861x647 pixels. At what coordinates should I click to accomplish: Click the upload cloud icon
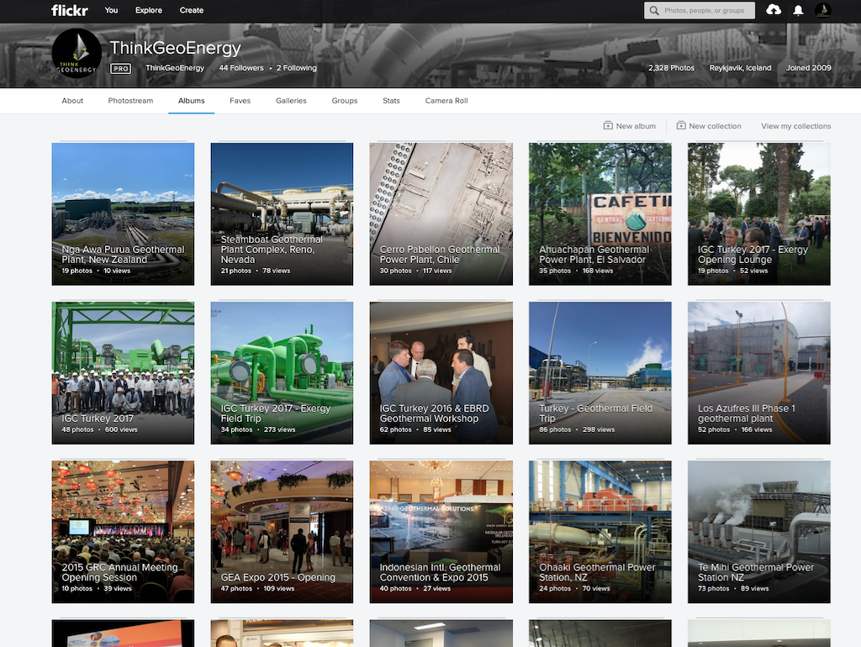(774, 10)
